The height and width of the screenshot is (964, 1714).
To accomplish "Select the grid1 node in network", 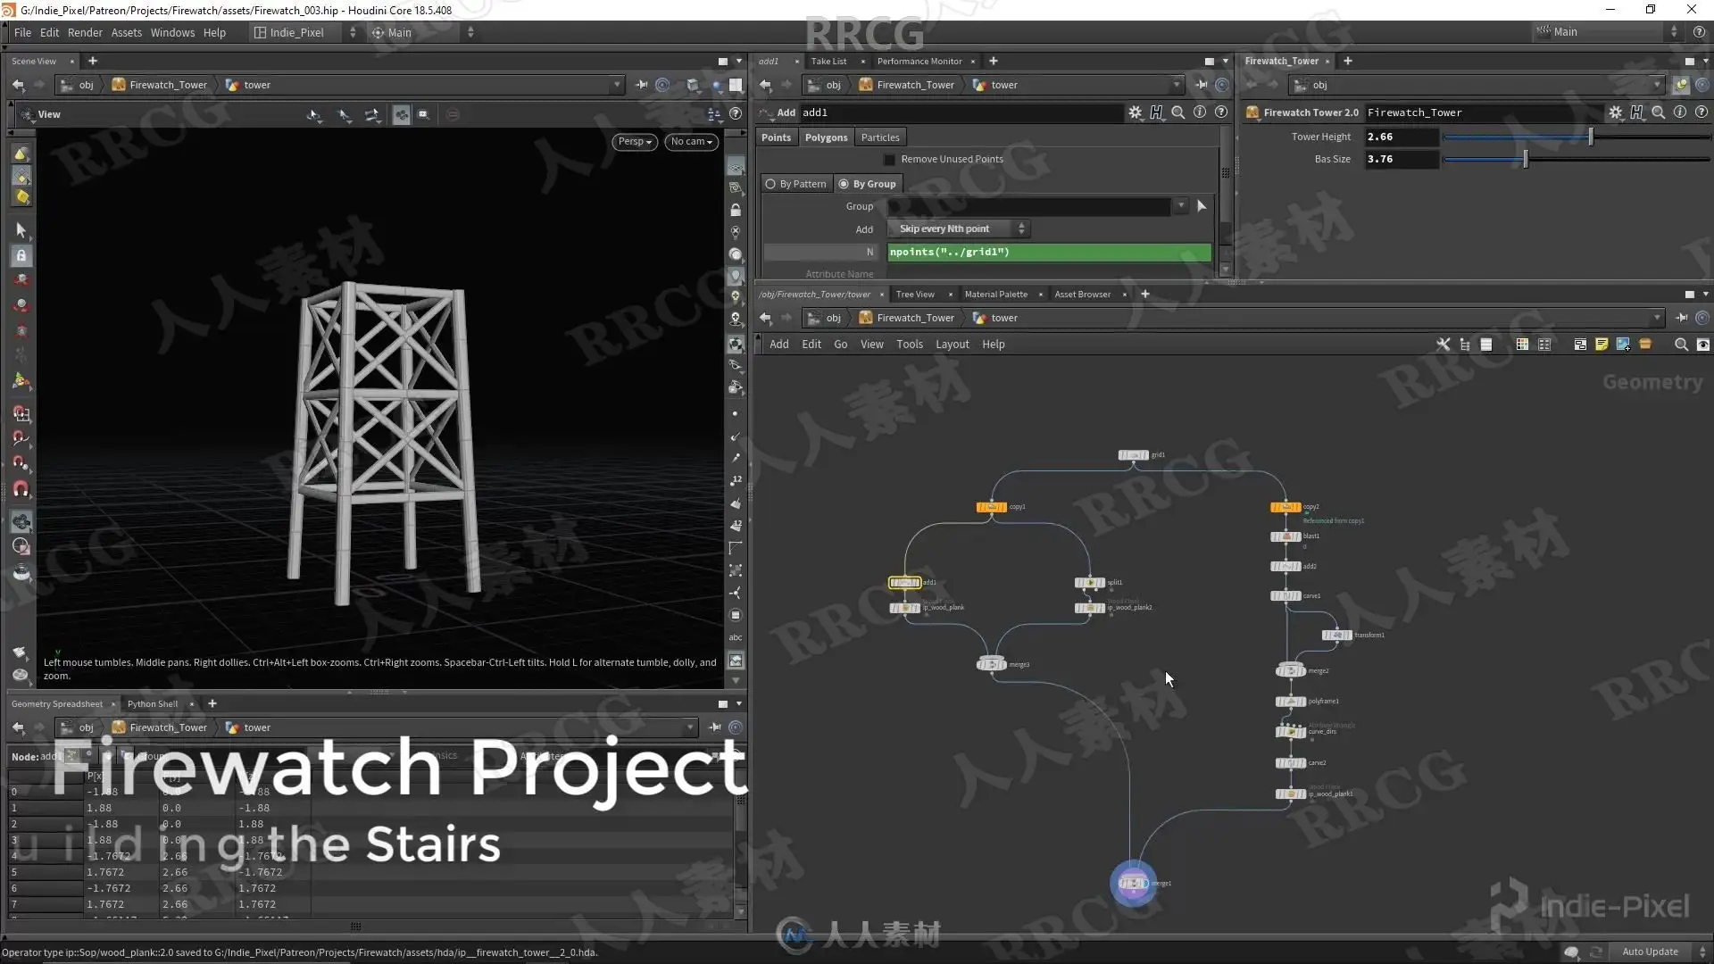I will [x=1134, y=455].
